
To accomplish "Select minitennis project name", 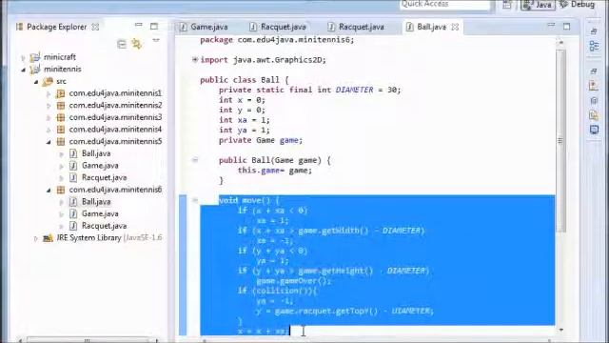I will pyautogui.click(x=63, y=69).
